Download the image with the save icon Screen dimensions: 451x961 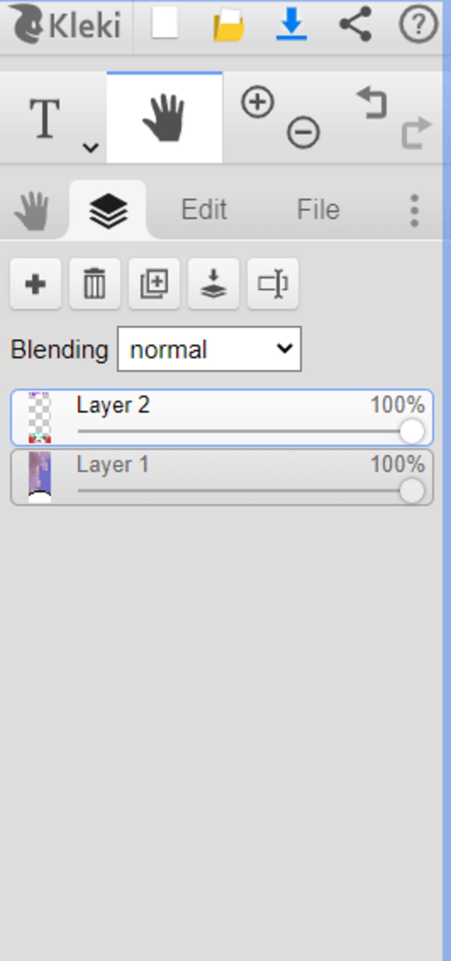coord(292,24)
